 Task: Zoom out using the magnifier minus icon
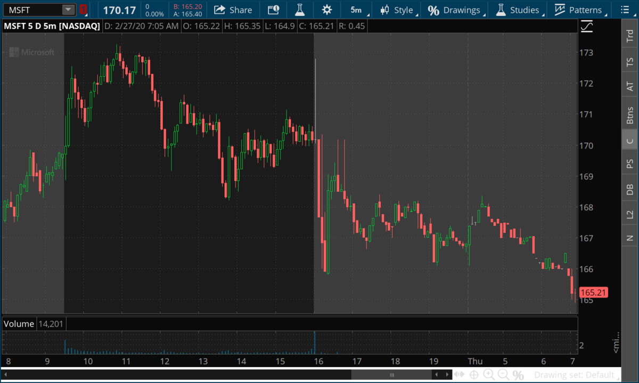(504, 375)
